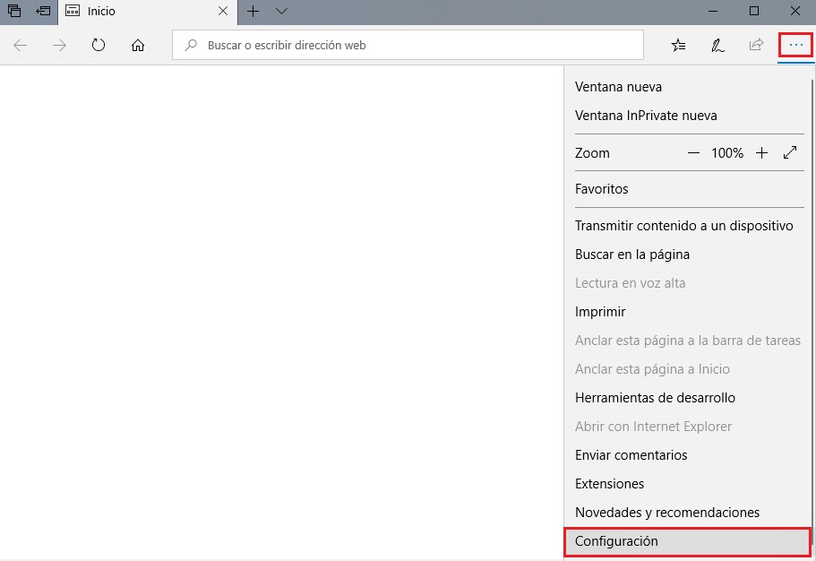This screenshot has width=816, height=561.
Task: Show tab previews chevron
Action: point(281,11)
